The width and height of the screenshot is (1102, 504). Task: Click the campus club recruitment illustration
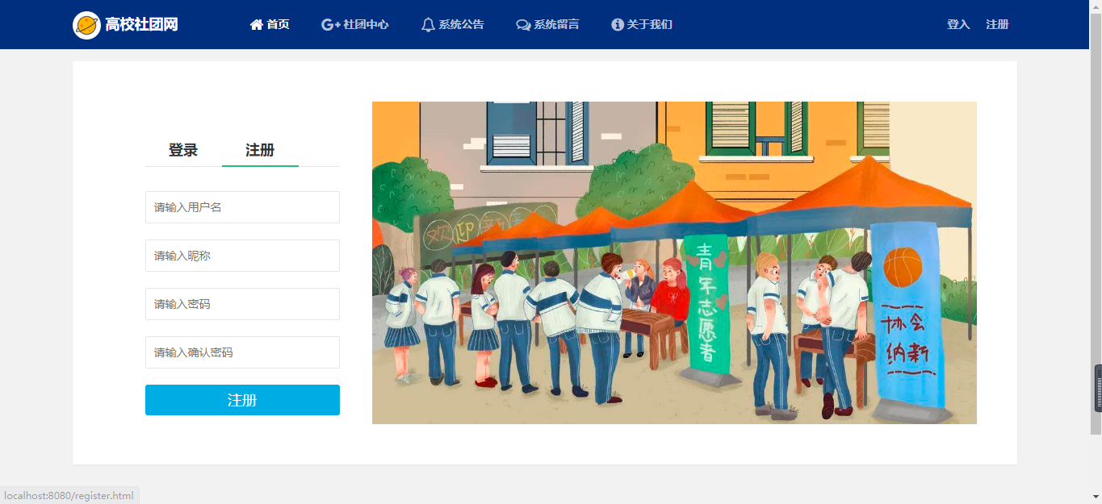[x=674, y=263]
